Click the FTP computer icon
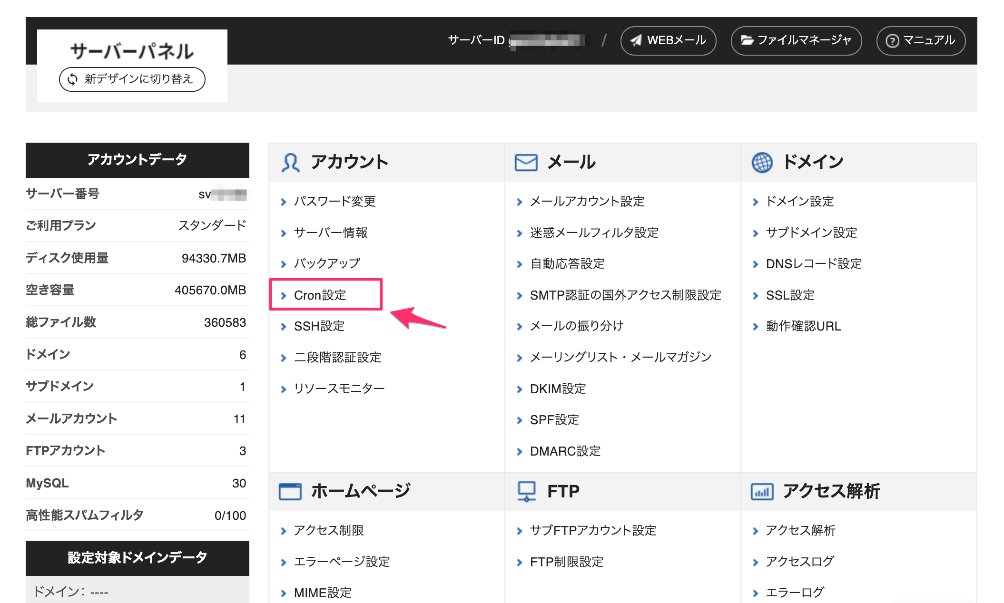The height and width of the screenshot is (603, 1004). [x=526, y=491]
